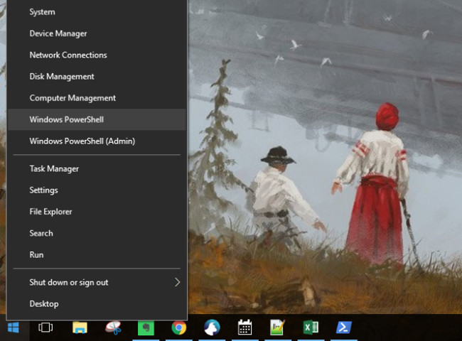
Task: Choose Network Connections
Action: (97, 55)
